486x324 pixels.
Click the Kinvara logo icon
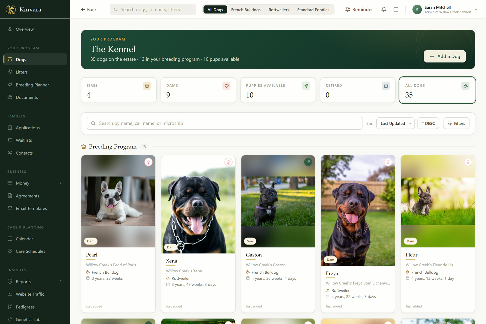11,9
